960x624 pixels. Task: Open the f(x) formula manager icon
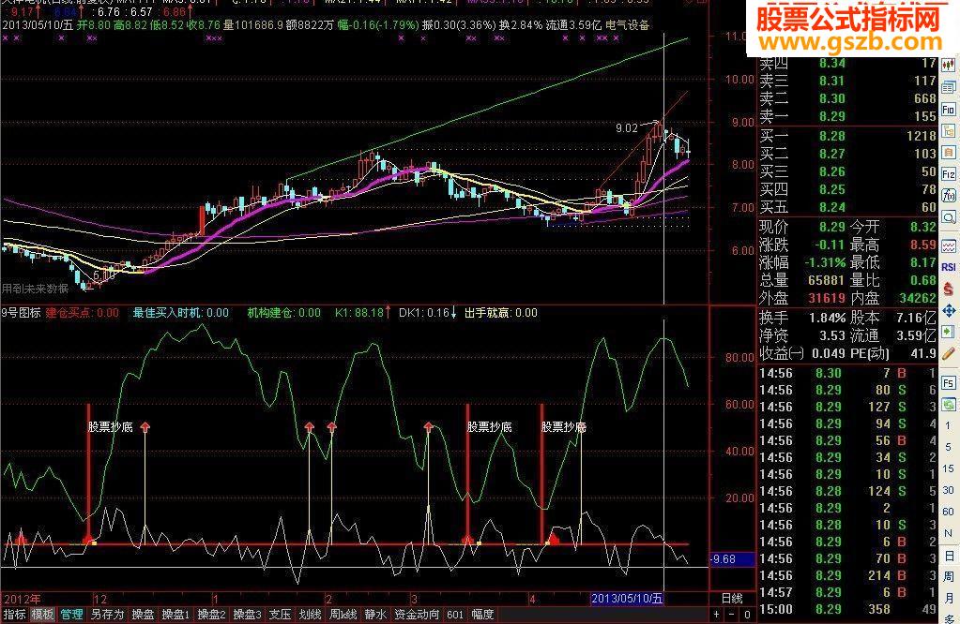[x=949, y=196]
